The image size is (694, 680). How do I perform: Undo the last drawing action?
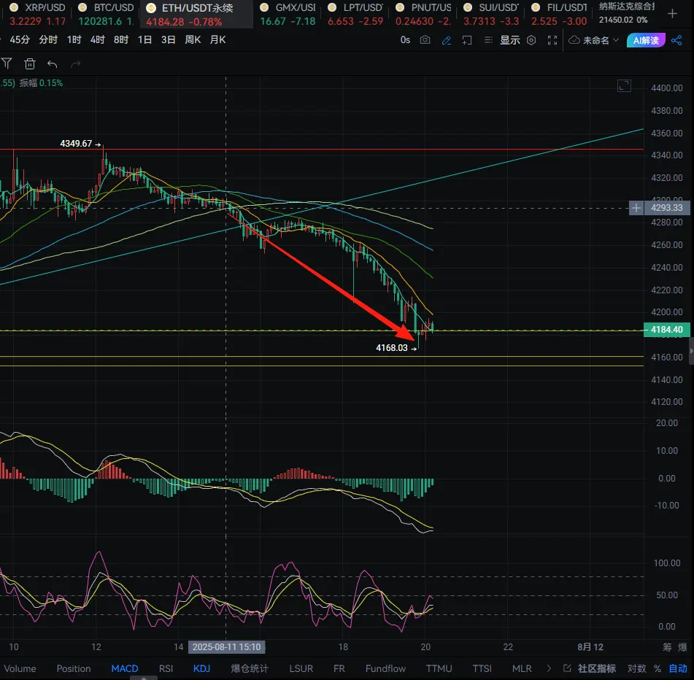click(53, 64)
